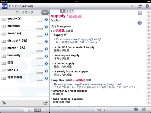
Task: Switch to the bookmarks tab
Action: [x=37, y=110]
